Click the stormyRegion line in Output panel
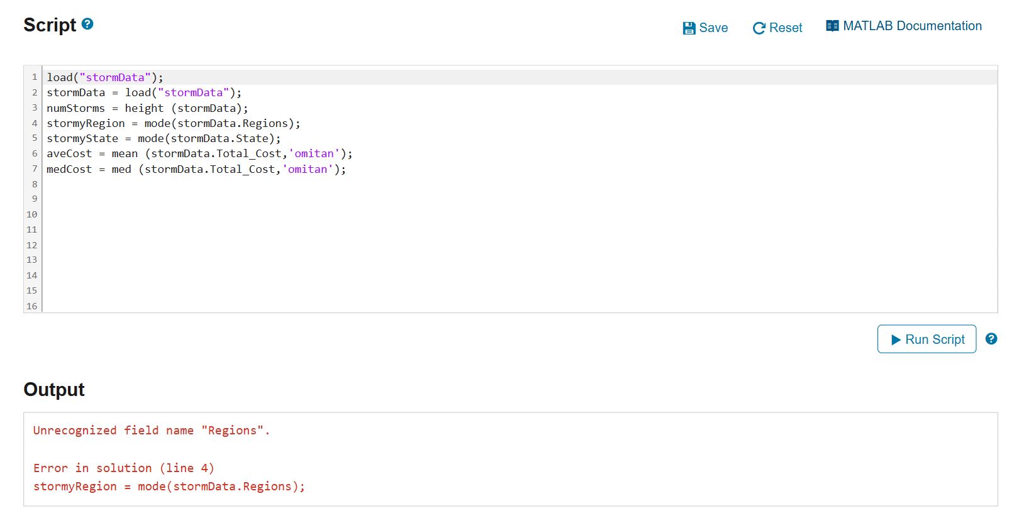 pos(169,487)
